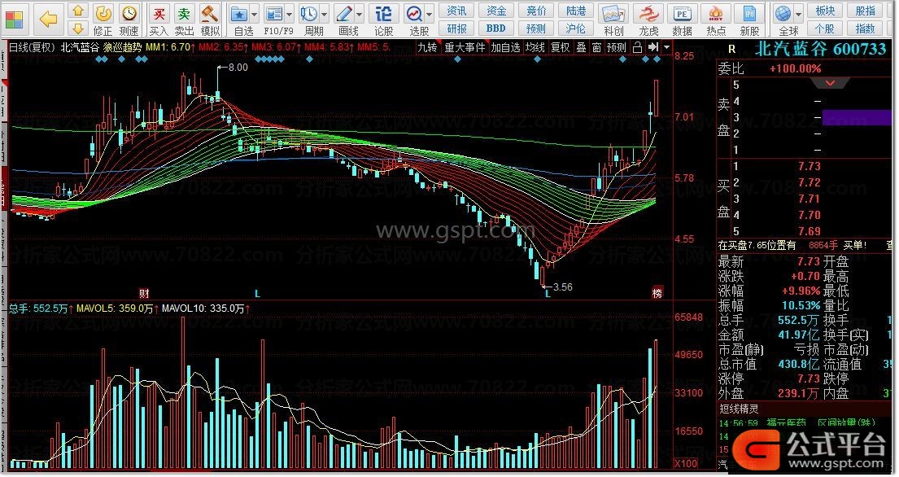The image size is (899, 477).
Task: Toggle 均线 moving averages display
Action: pyautogui.click(x=535, y=47)
